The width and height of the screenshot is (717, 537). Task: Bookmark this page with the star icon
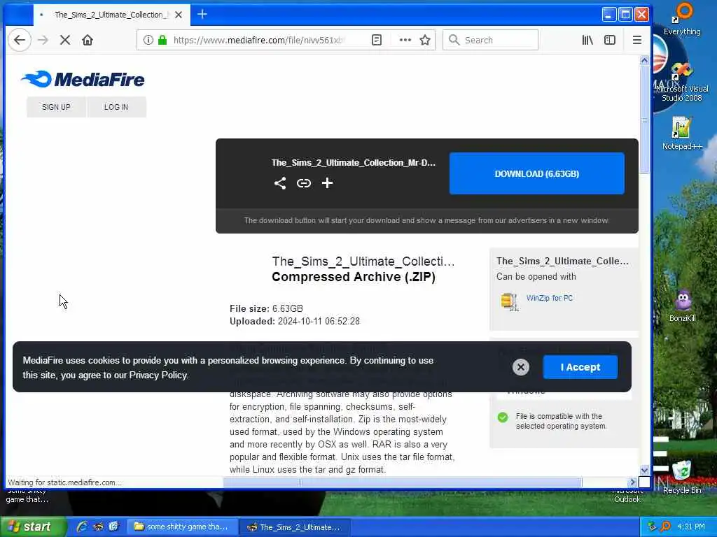[425, 40]
